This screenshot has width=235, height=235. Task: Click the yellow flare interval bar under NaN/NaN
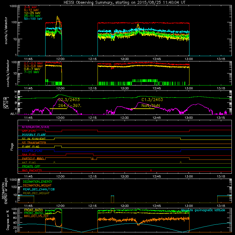coord(142,109)
